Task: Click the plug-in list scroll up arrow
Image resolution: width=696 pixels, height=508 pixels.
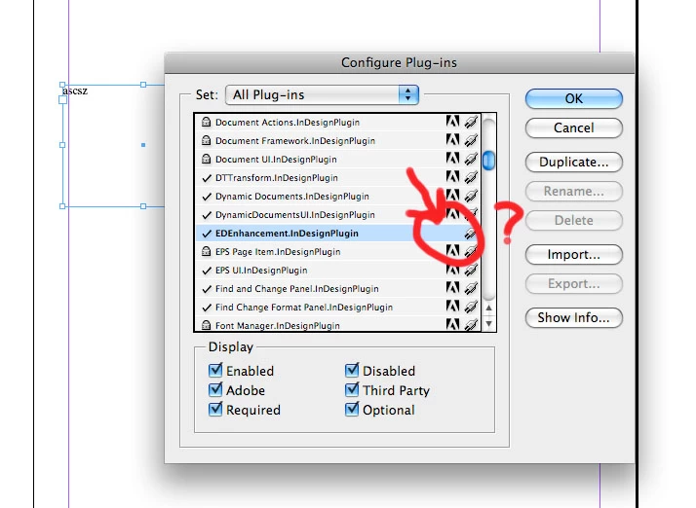Action: [488, 308]
